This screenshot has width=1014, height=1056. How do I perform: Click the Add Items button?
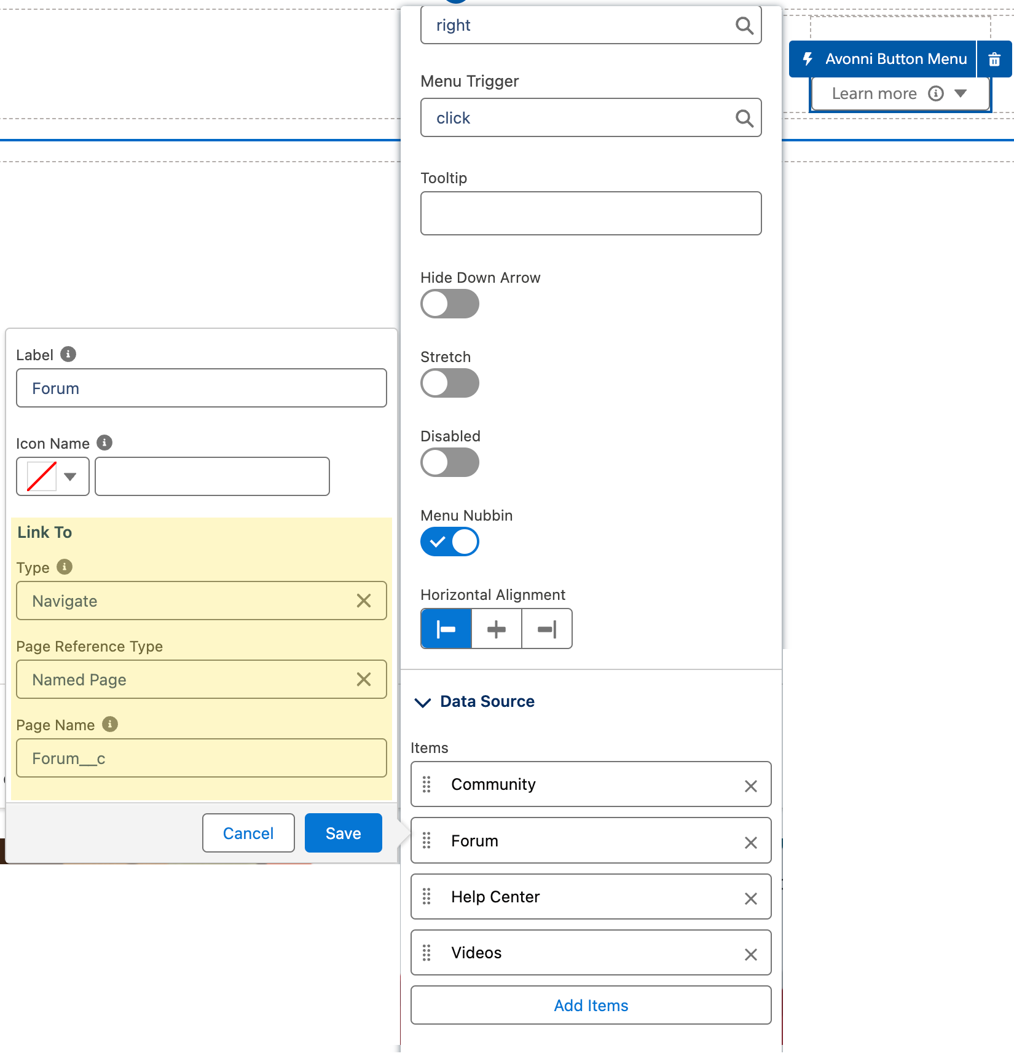click(x=590, y=1006)
